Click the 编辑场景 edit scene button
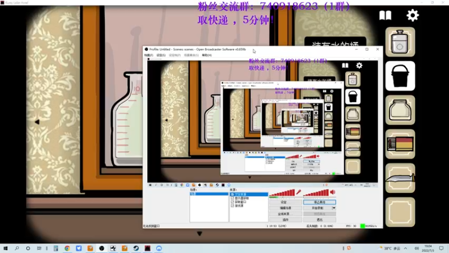This screenshot has height=253, width=449. click(286, 208)
